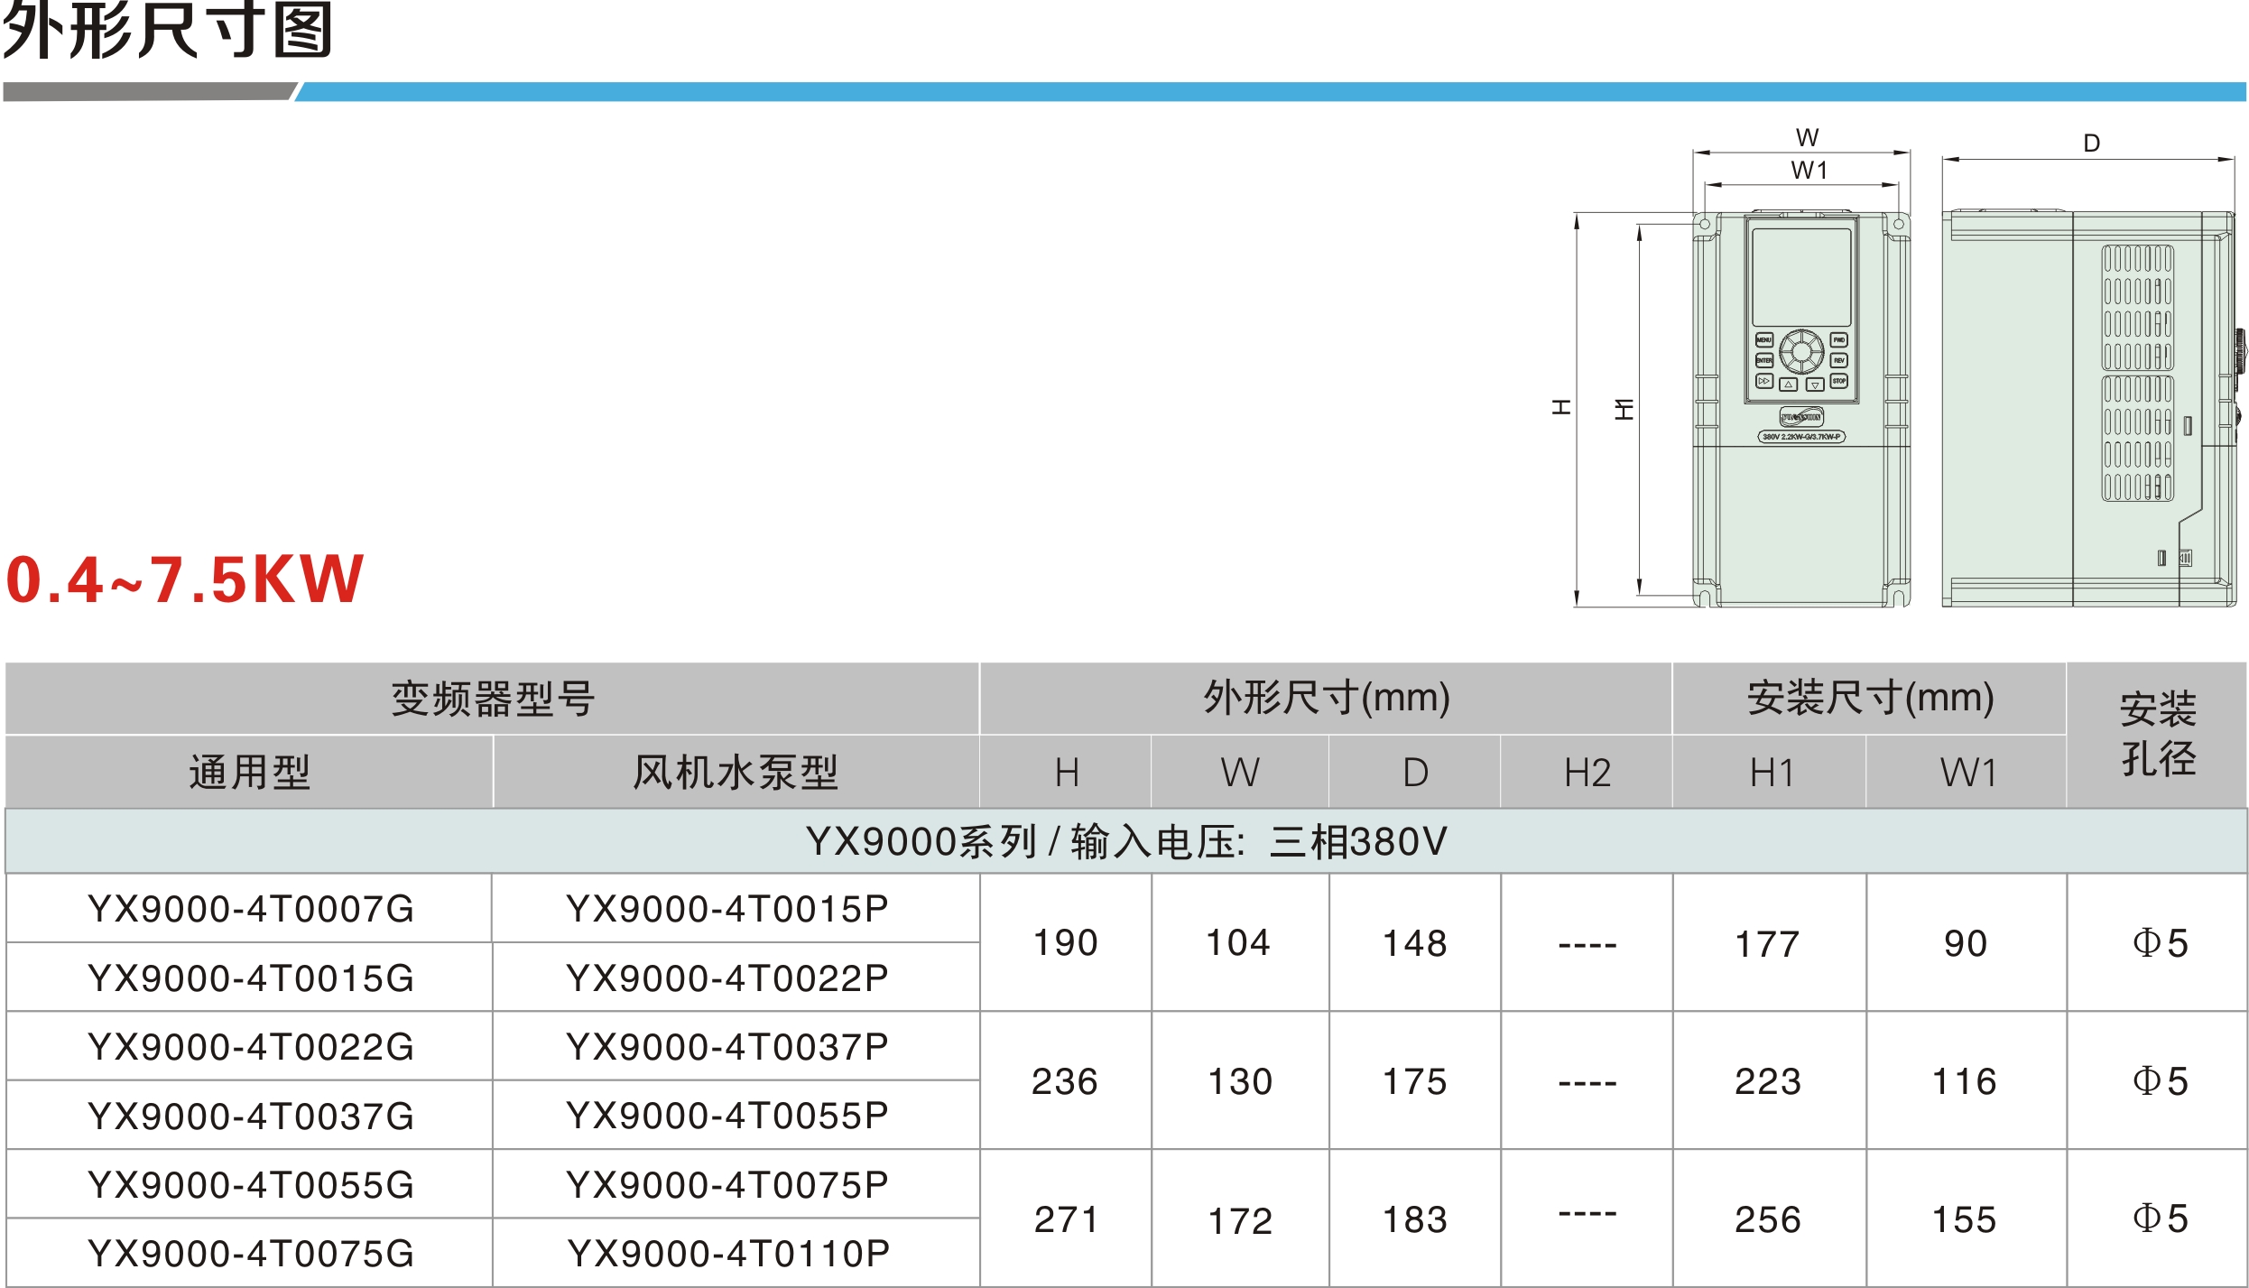Click the YX9000-4T0110P model cell
The image size is (2249, 1288).
click(x=727, y=1254)
